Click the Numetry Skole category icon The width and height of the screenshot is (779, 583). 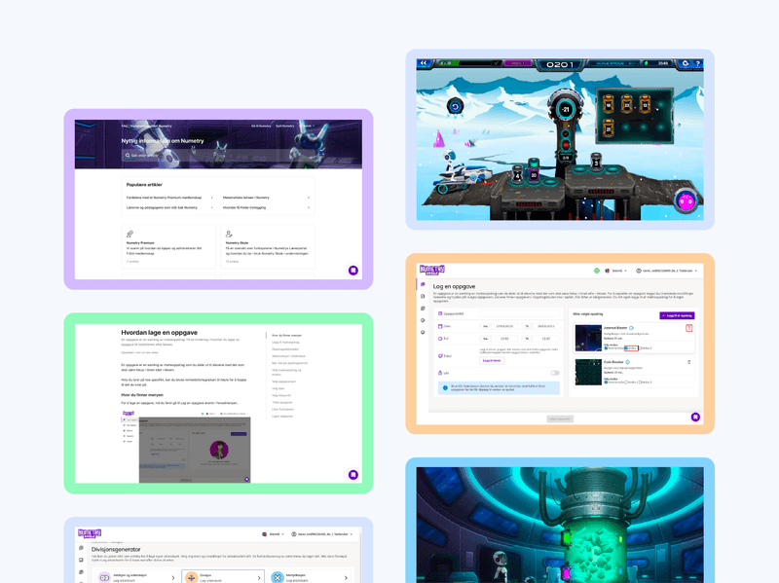coord(229,234)
